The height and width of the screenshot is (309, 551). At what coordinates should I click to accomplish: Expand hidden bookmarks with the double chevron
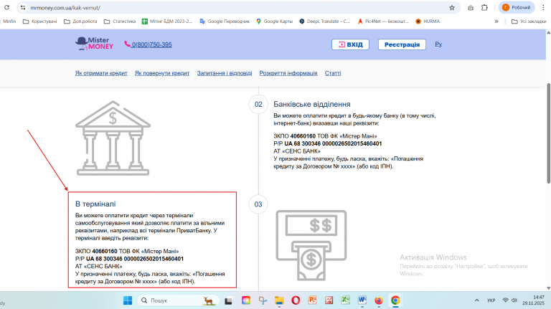tap(496, 22)
